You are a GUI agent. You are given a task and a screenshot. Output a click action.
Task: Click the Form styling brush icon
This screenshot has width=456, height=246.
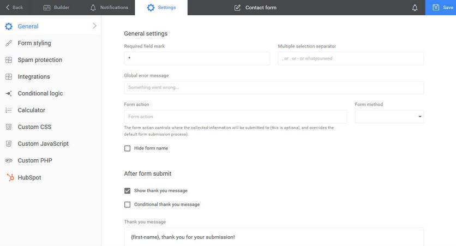9,43
